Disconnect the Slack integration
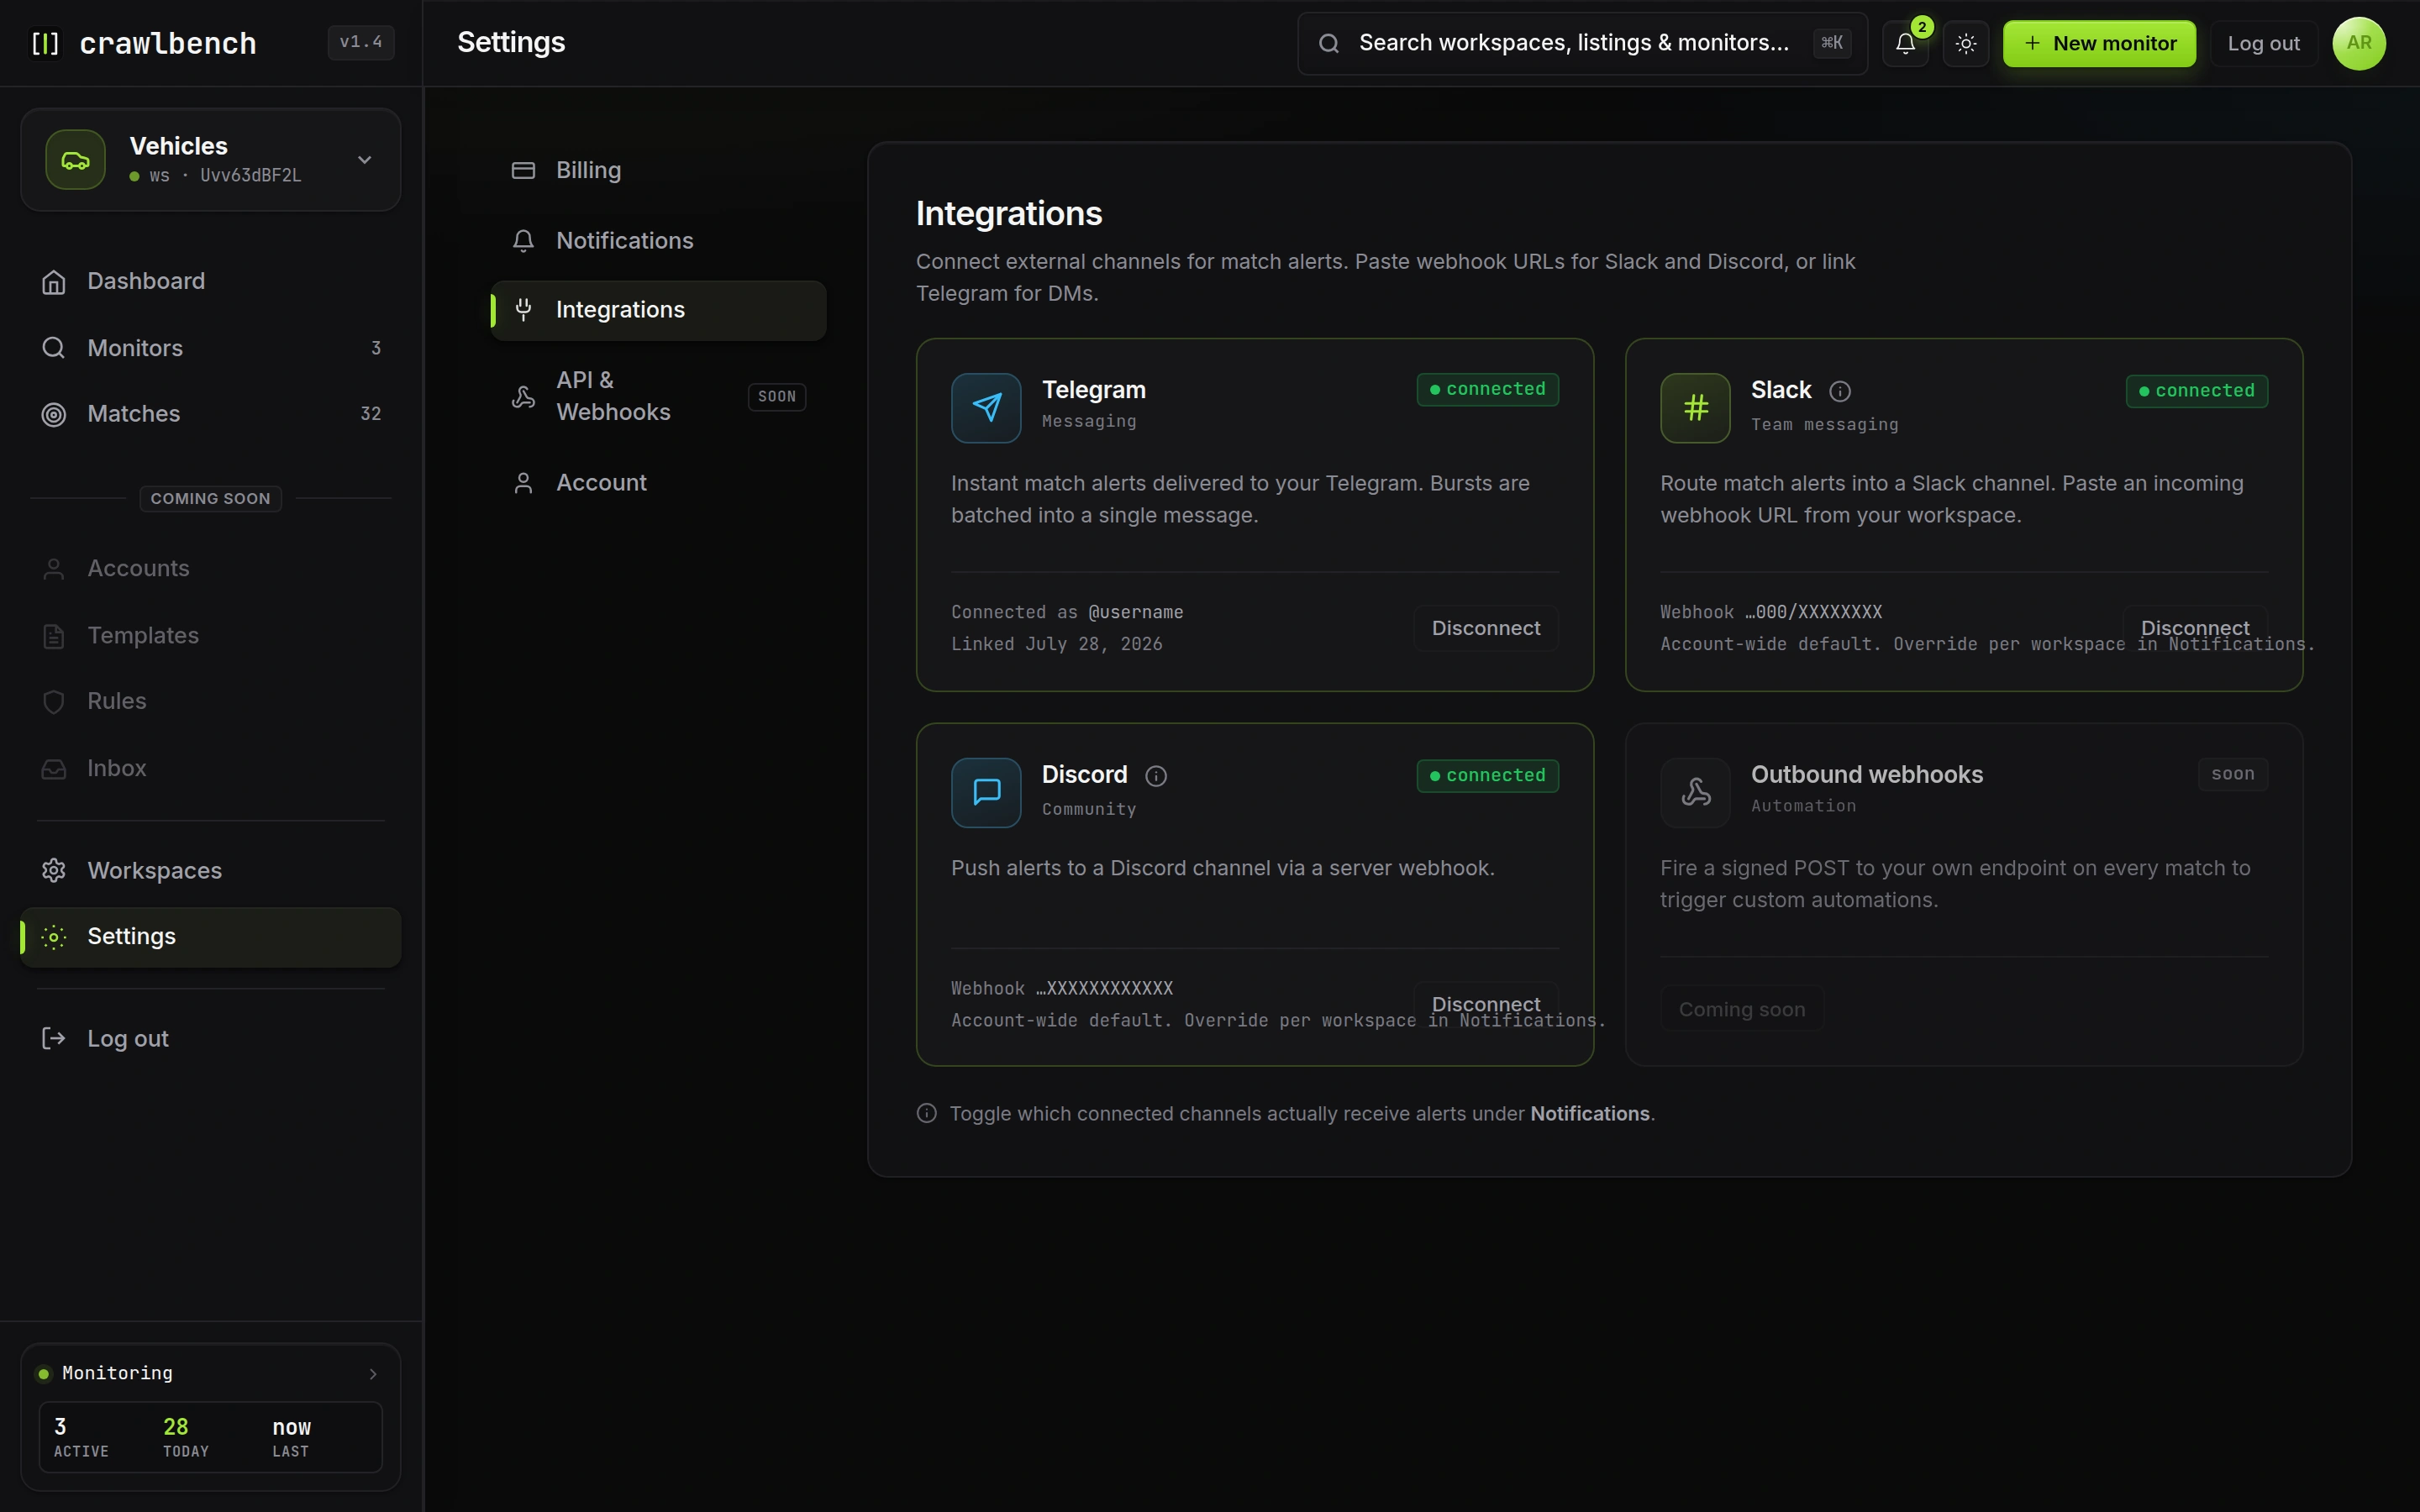The width and height of the screenshot is (2420, 1512). (2194, 628)
